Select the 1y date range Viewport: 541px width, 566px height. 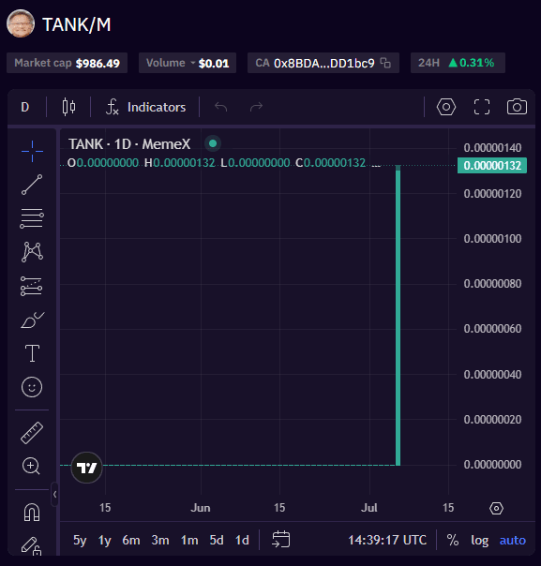(104, 540)
